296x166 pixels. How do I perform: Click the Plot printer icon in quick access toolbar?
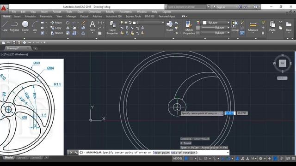25,42
